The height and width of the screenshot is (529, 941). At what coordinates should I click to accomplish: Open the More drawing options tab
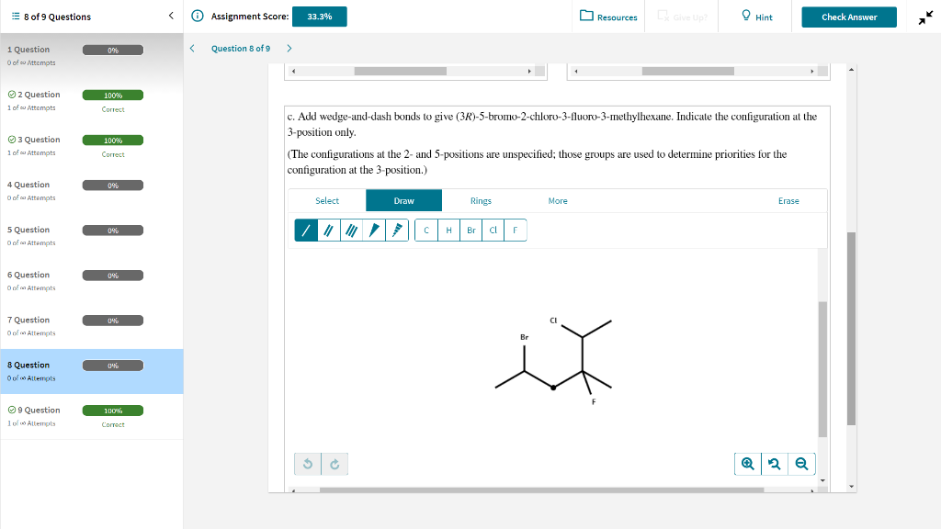(558, 200)
